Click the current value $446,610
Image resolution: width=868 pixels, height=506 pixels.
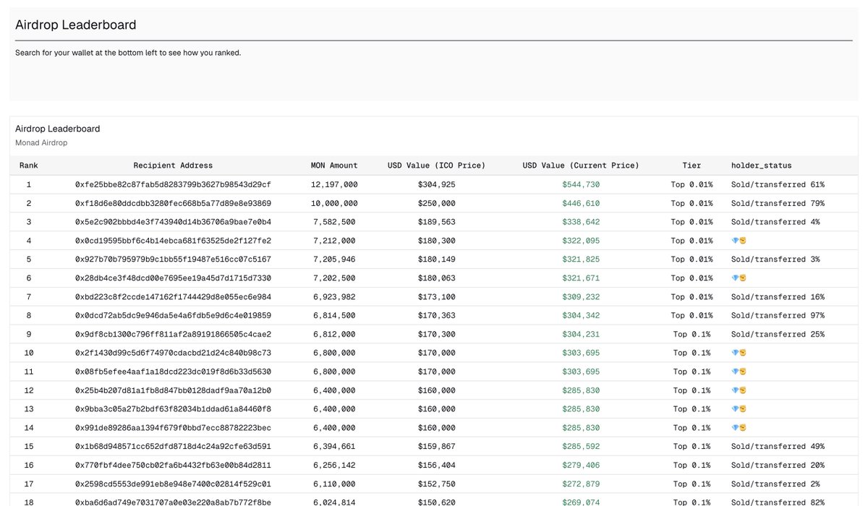click(581, 204)
